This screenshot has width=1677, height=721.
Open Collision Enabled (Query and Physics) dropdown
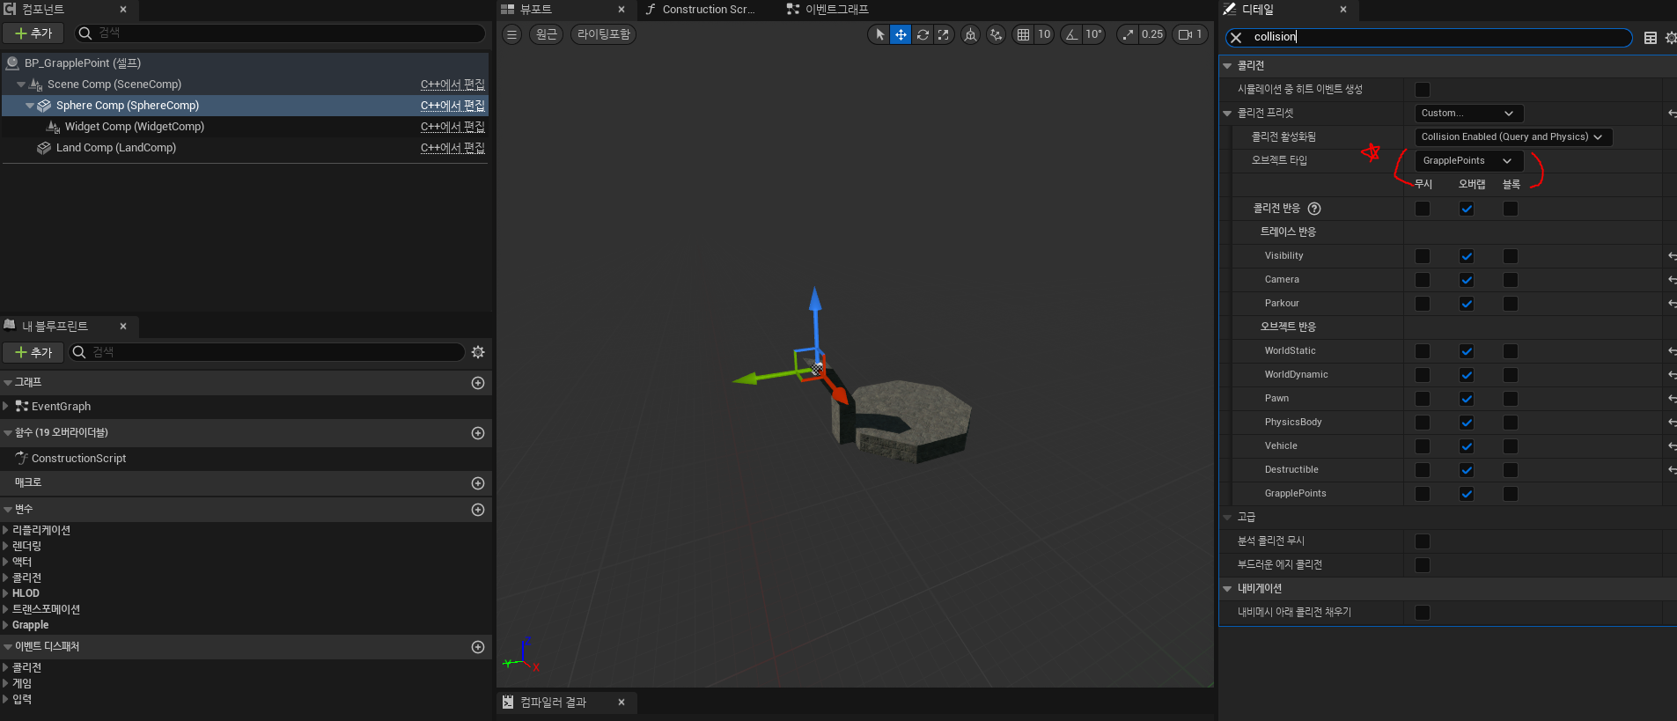point(1513,137)
